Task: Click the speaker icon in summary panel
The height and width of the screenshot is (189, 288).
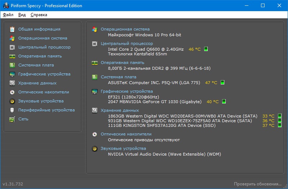Action: pos(95,149)
